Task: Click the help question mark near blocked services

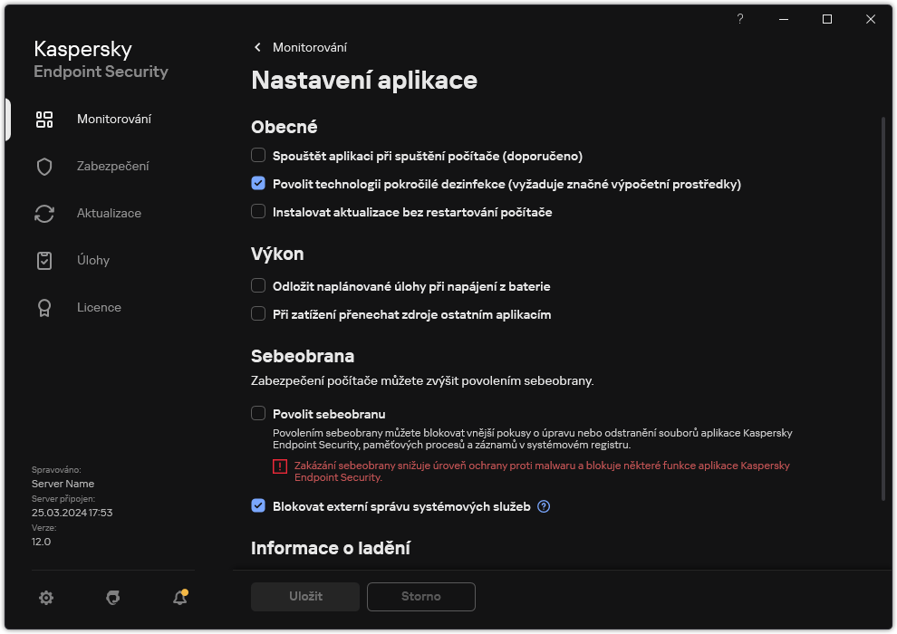Action: (543, 506)
